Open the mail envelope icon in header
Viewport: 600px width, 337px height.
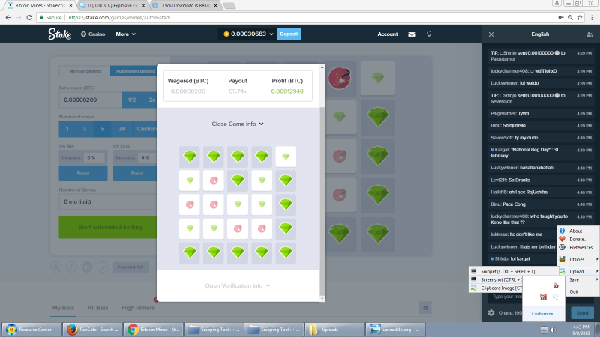(x=411, y=34)
